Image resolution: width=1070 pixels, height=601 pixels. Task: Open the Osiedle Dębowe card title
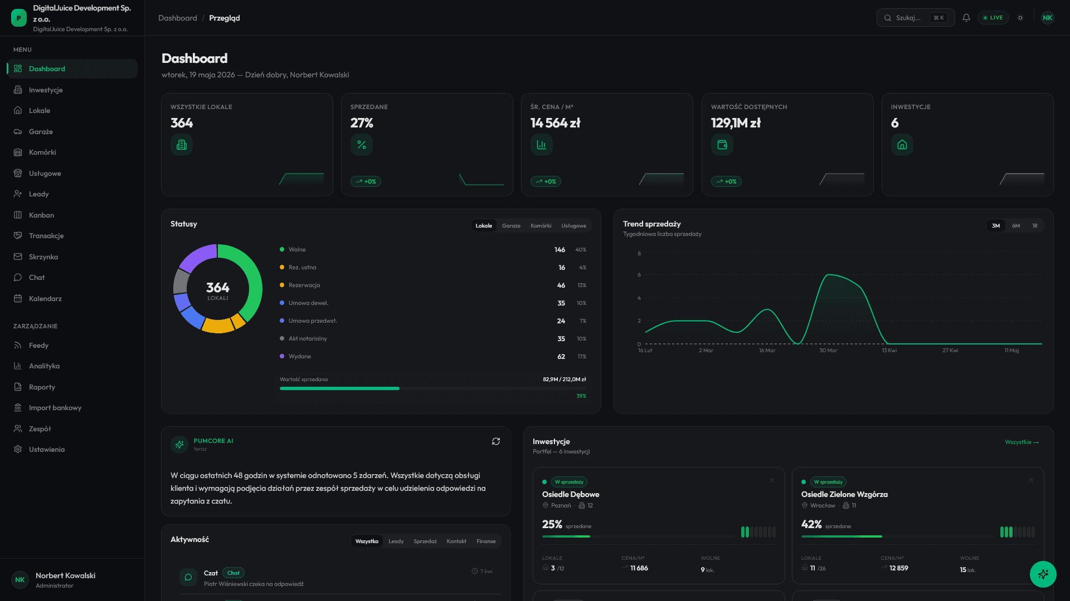tap(571, 495)
